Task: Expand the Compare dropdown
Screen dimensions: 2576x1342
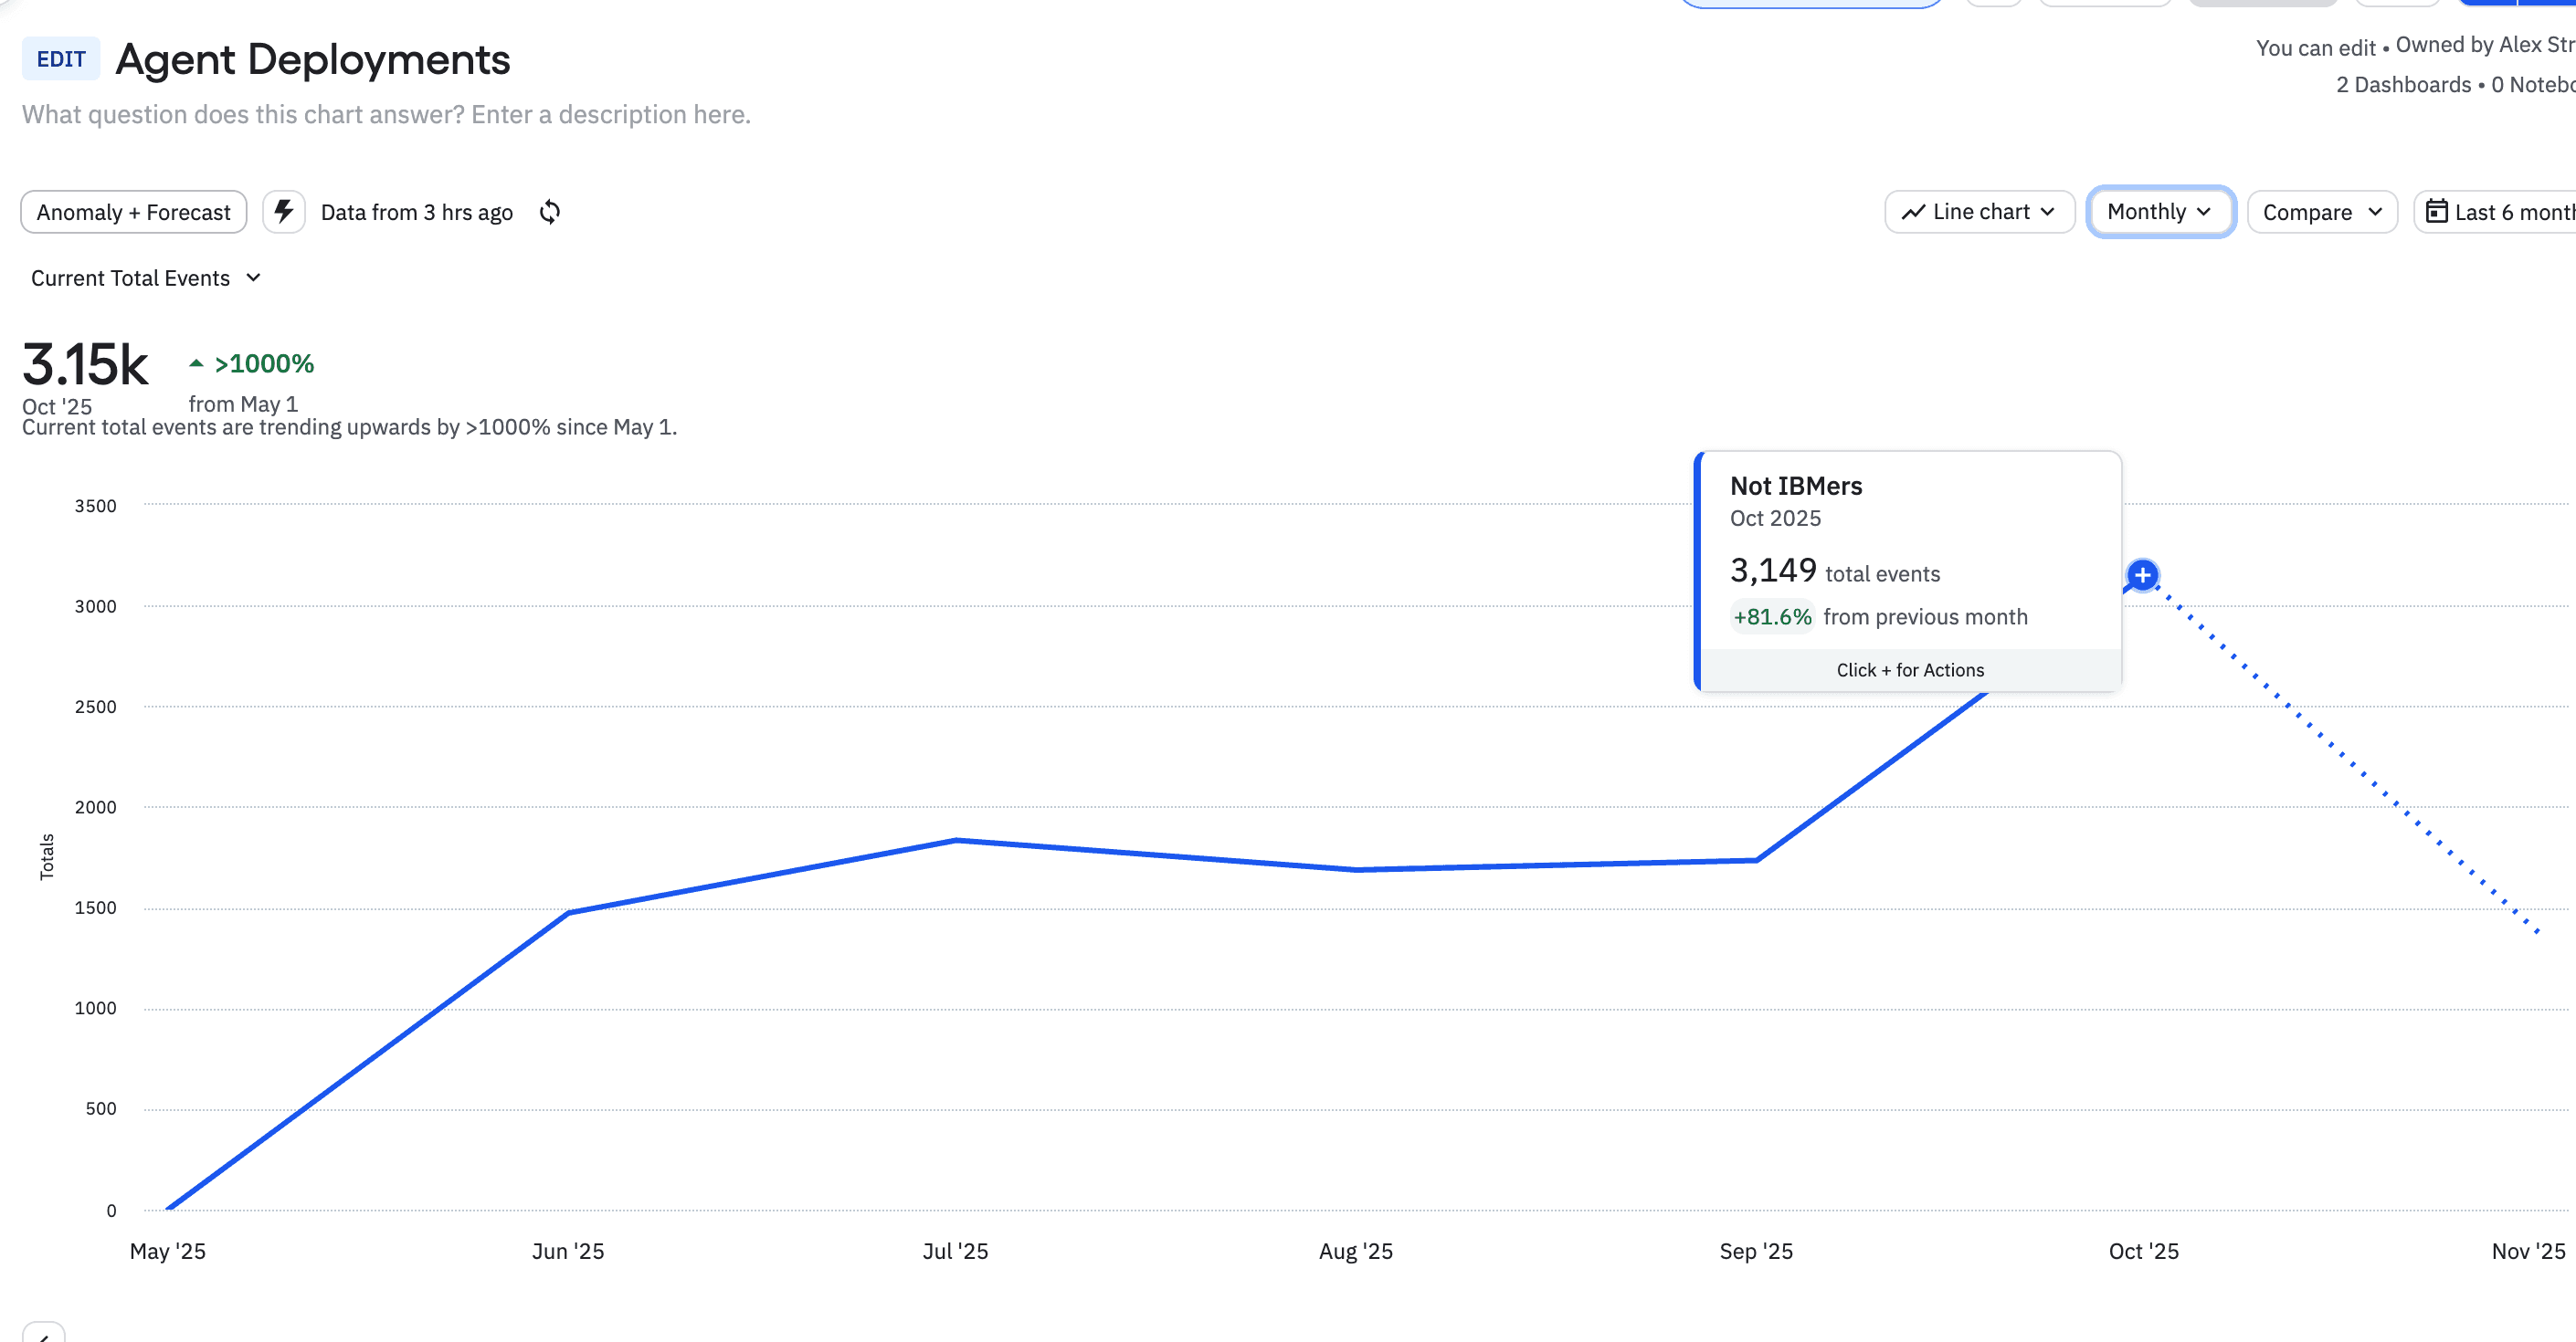Action: [2321, 212]
